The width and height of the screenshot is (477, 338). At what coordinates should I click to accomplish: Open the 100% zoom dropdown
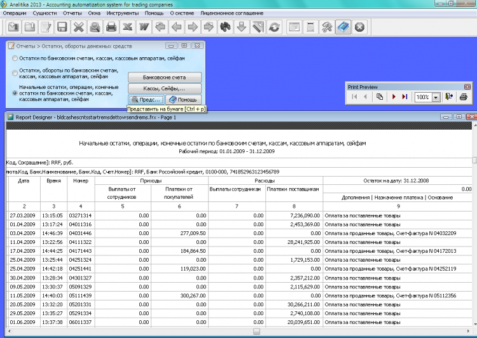[436, 97]
